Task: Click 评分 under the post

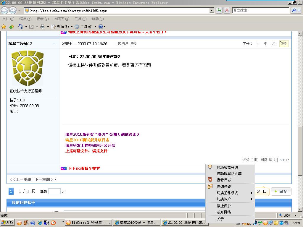Action: [246, 160]
